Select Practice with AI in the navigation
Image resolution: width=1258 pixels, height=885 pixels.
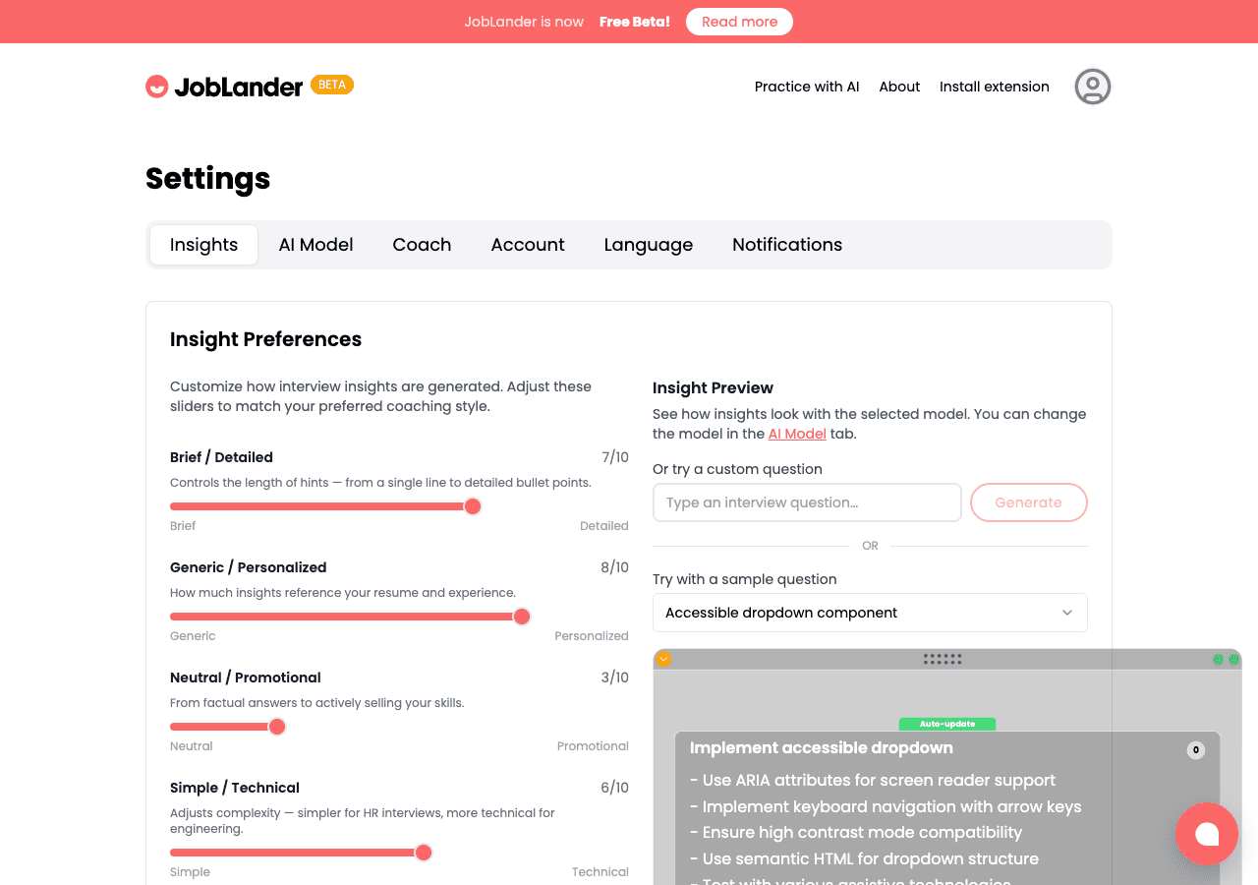tap(807, 87)
